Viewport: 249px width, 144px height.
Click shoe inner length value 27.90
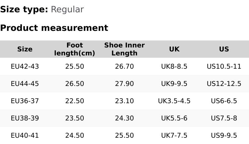124,84
